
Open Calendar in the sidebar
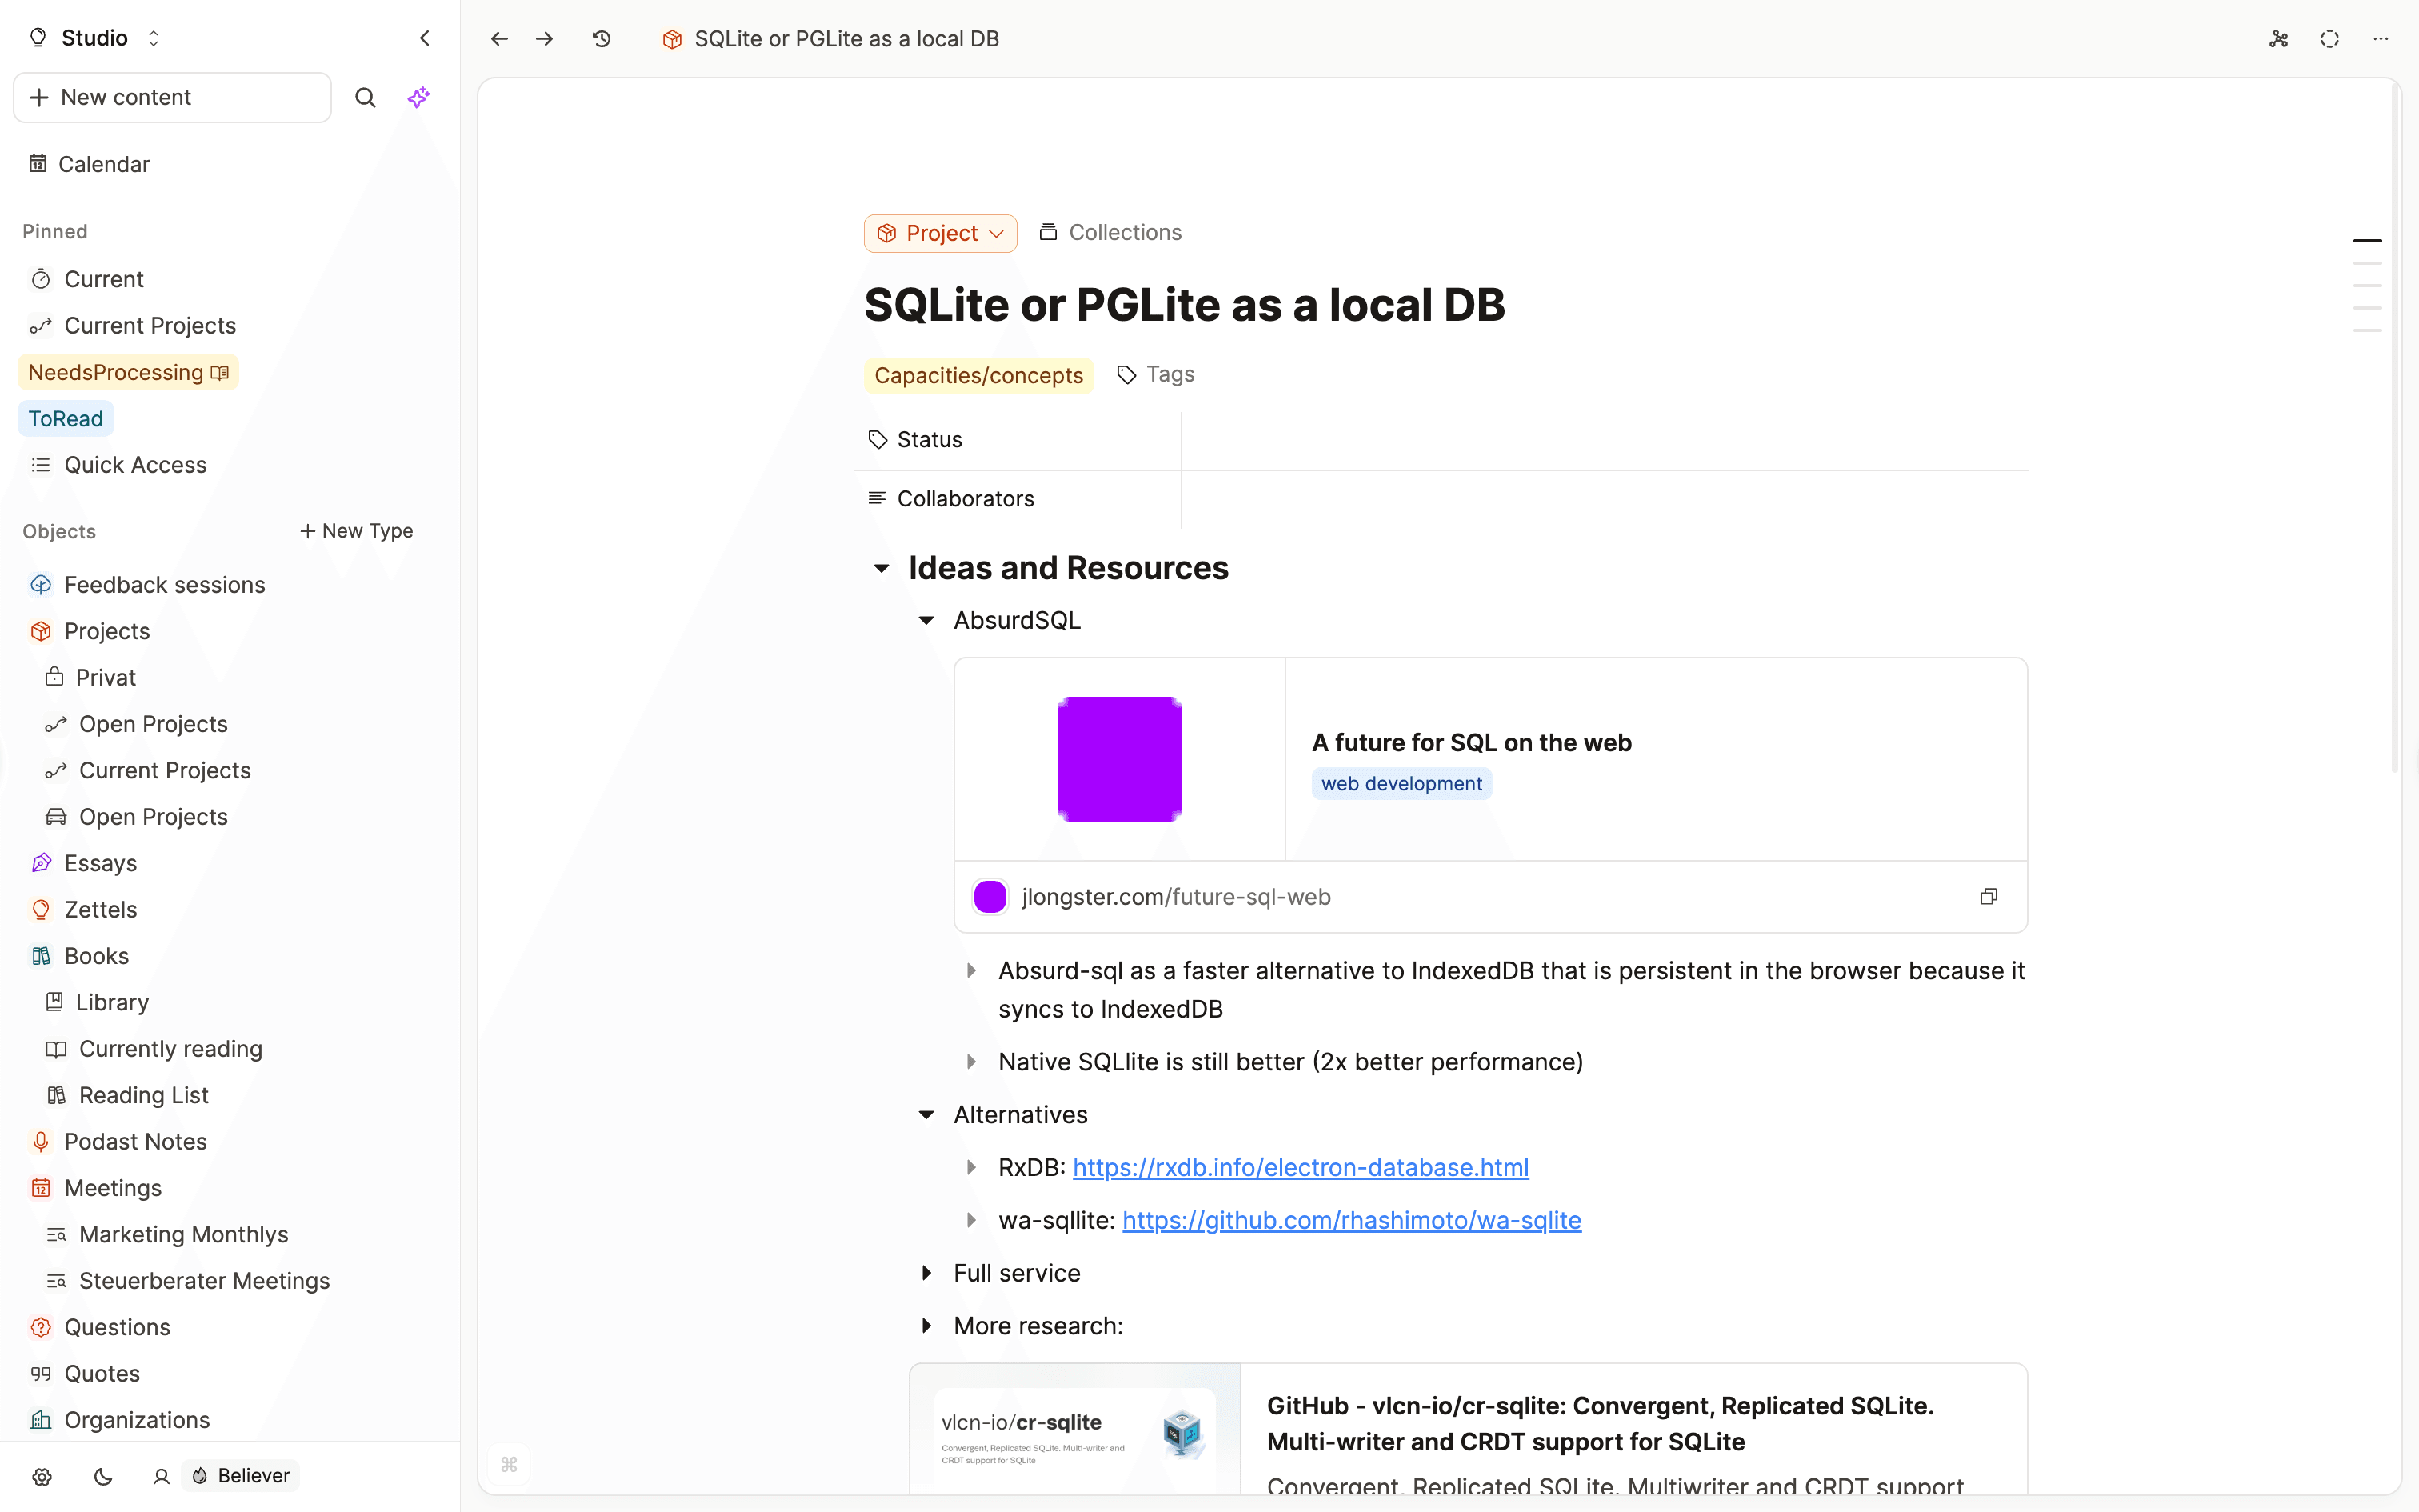point(103,164)
